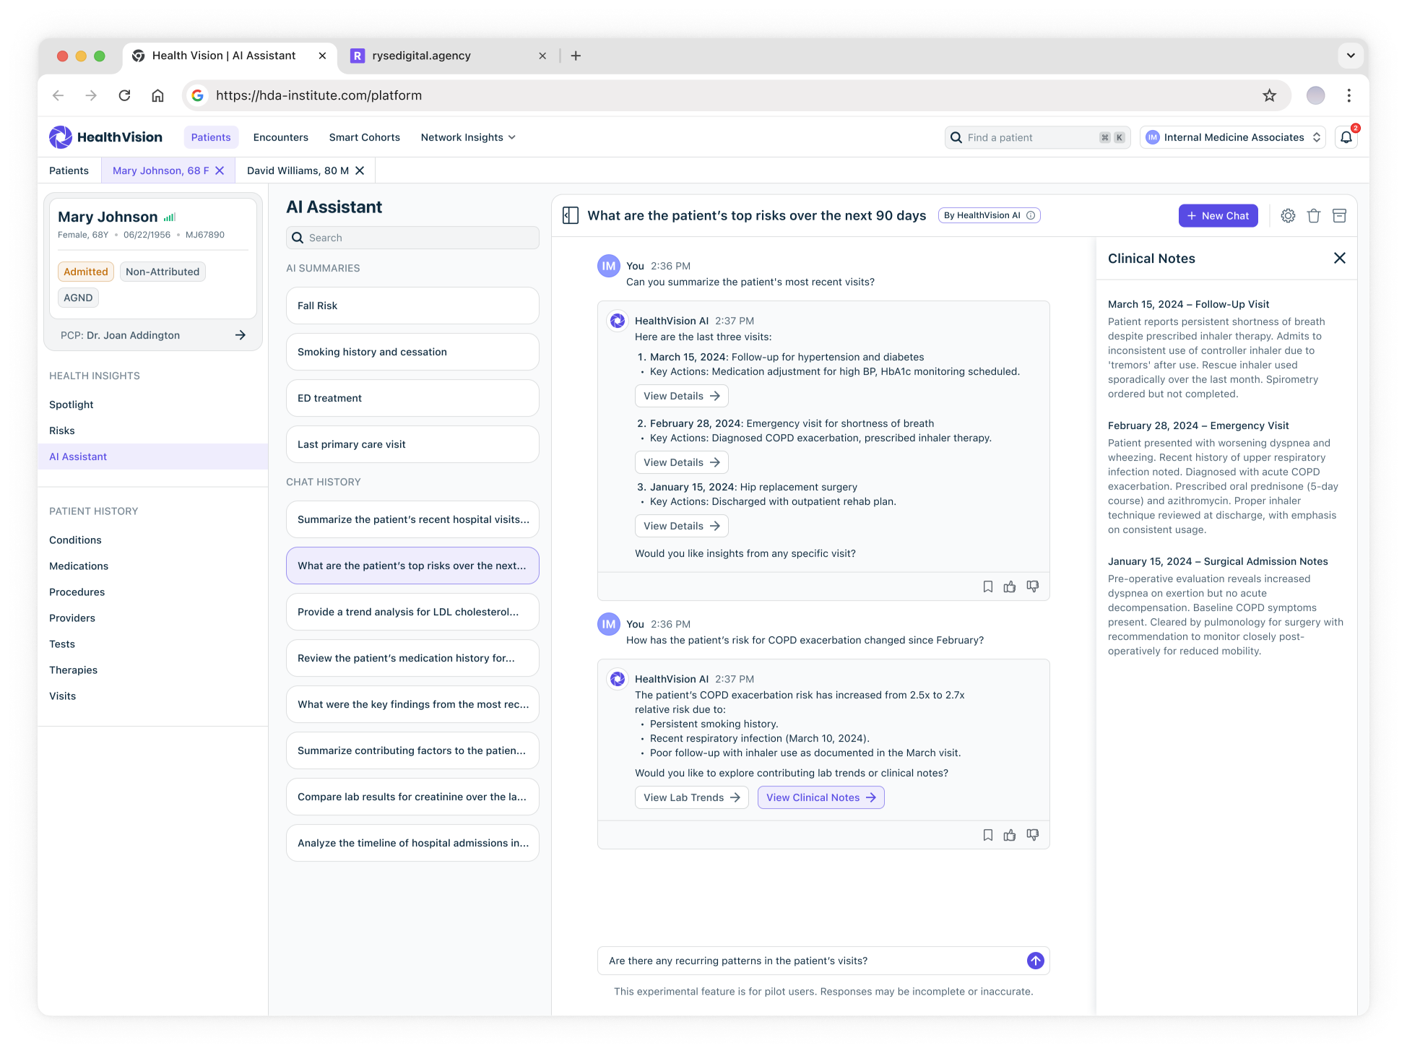Image resolution: width=1407 pixels, height=1053 pixels.
Task: Collapse the chat sidebar panel icon
Action: point(571,215)
